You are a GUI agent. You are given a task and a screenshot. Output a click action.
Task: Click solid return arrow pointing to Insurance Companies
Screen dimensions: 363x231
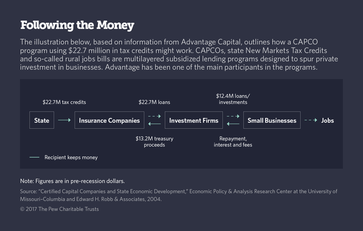[154, 124]
